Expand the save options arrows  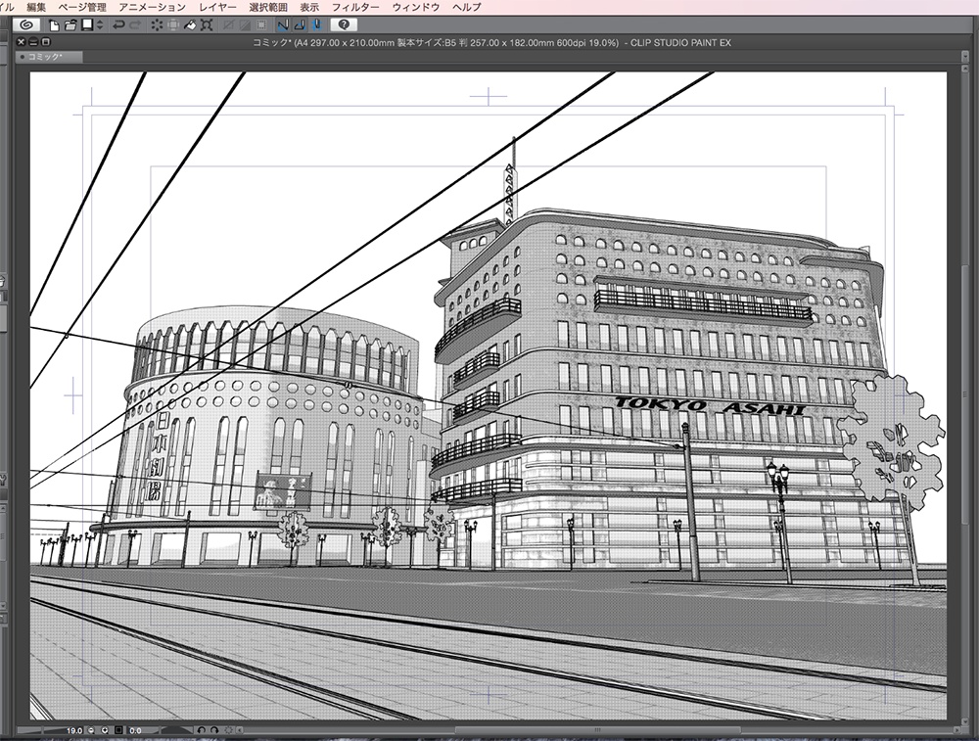[x=99, y=25]
